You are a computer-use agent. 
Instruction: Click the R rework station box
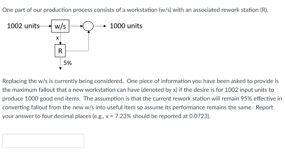[x=60, y=51]
